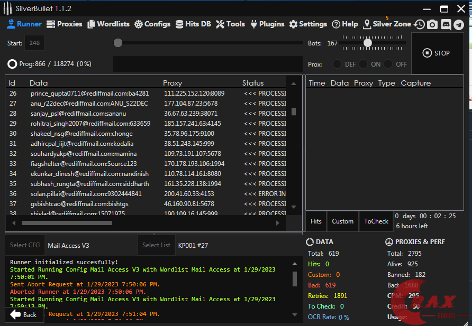Click the Bots slider handle
472x326 pixels.
coord(367,43)
